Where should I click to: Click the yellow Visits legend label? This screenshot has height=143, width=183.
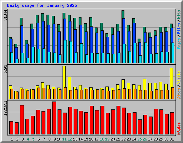[x=179, y=78]
